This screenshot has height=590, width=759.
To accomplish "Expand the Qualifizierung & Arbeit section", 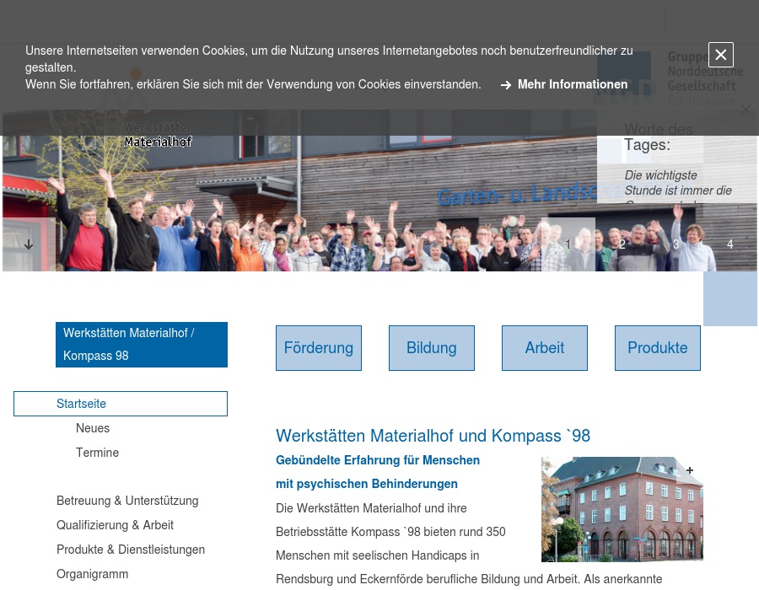I will [x=116, y=525].
